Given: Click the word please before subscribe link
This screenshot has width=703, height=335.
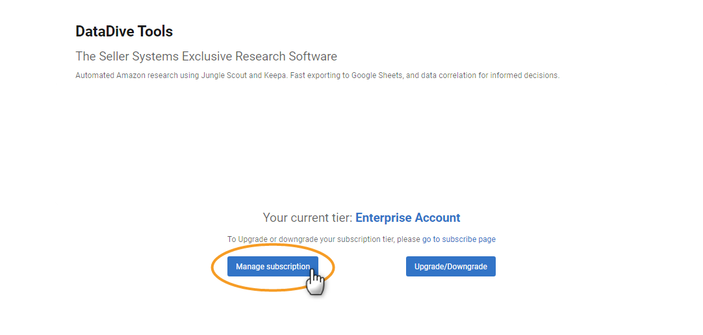Looking at the screenshot, I should coord(410,240).
